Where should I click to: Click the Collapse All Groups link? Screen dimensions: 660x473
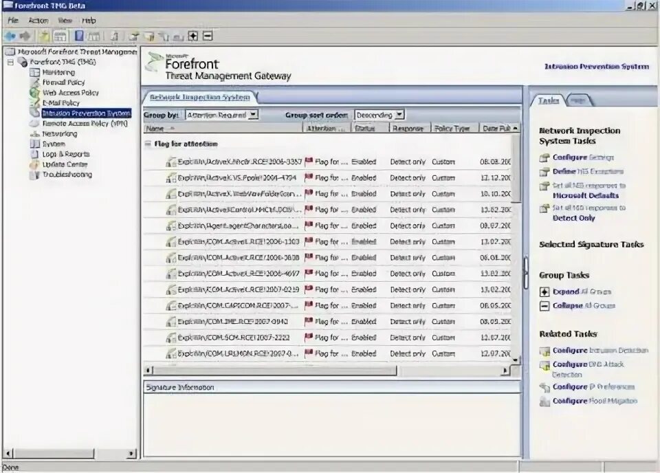584,305
